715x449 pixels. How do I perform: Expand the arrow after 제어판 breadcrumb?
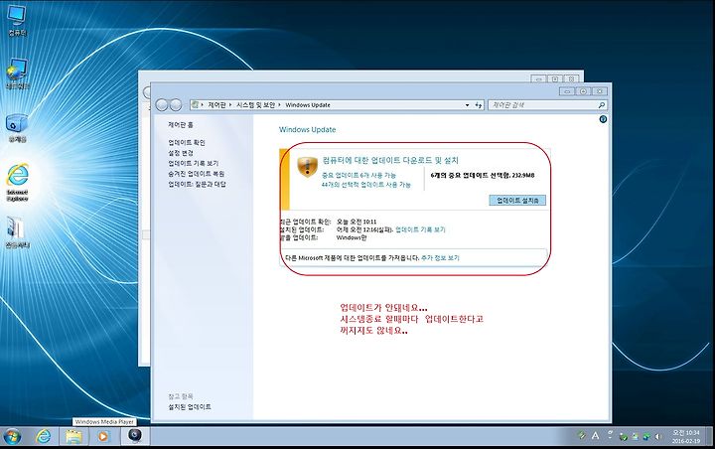tap(230, 105)
